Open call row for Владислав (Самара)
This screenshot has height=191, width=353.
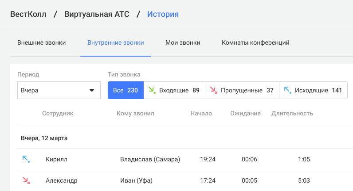coord(185,159)
